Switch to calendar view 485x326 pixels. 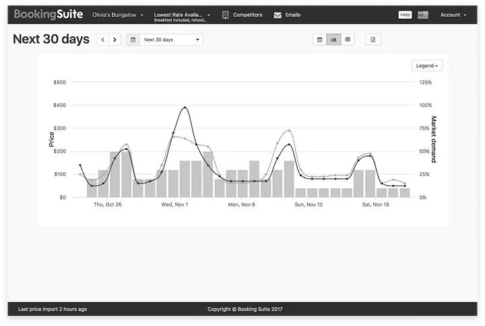[x=320, y=40]
